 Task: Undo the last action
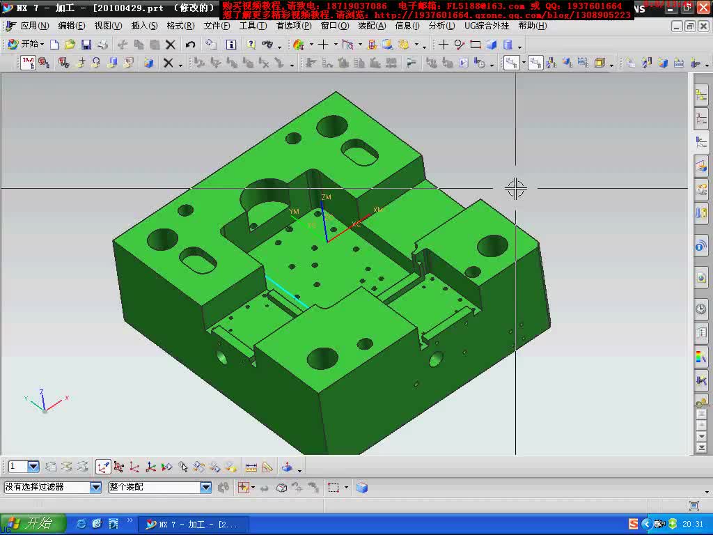[x=190, y=45]
